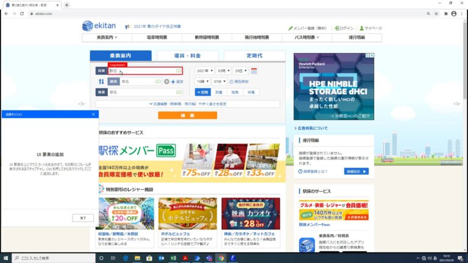Image resolution: width=468 pixels, height=263 pixels.
Task: Remove the via station with the X icon
Action: point(166,82)
